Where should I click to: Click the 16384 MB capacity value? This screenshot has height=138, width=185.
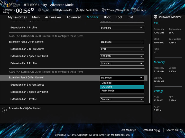coord(159,82)
